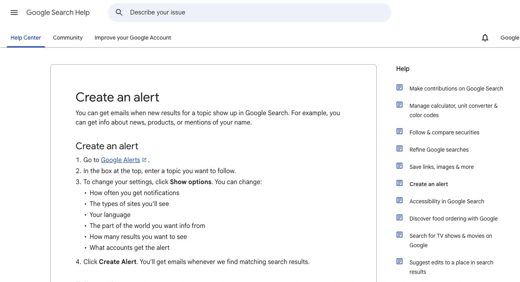Open the hamburger main menu
This screenshot has width=520, height=282.
pos(14,13)
